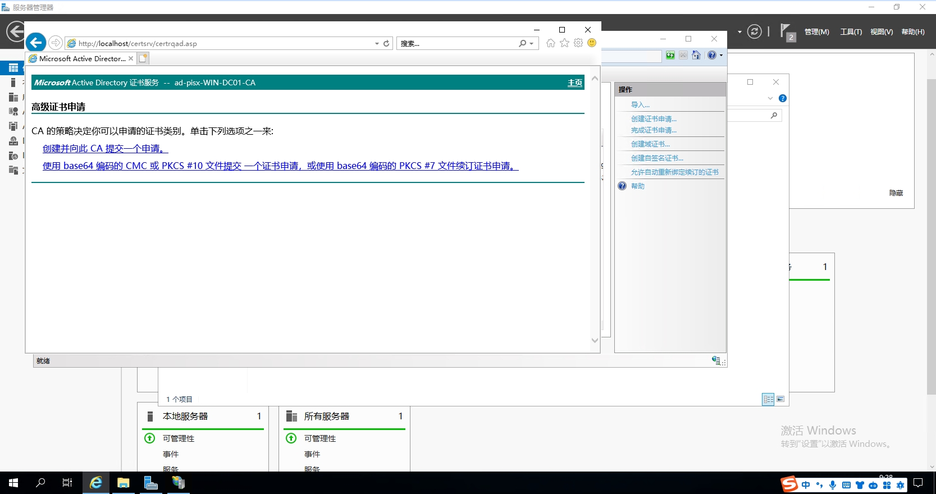The image size is (936, 494).
Task: Open File Explorer from the taskbar
Action: coord(124,483)
